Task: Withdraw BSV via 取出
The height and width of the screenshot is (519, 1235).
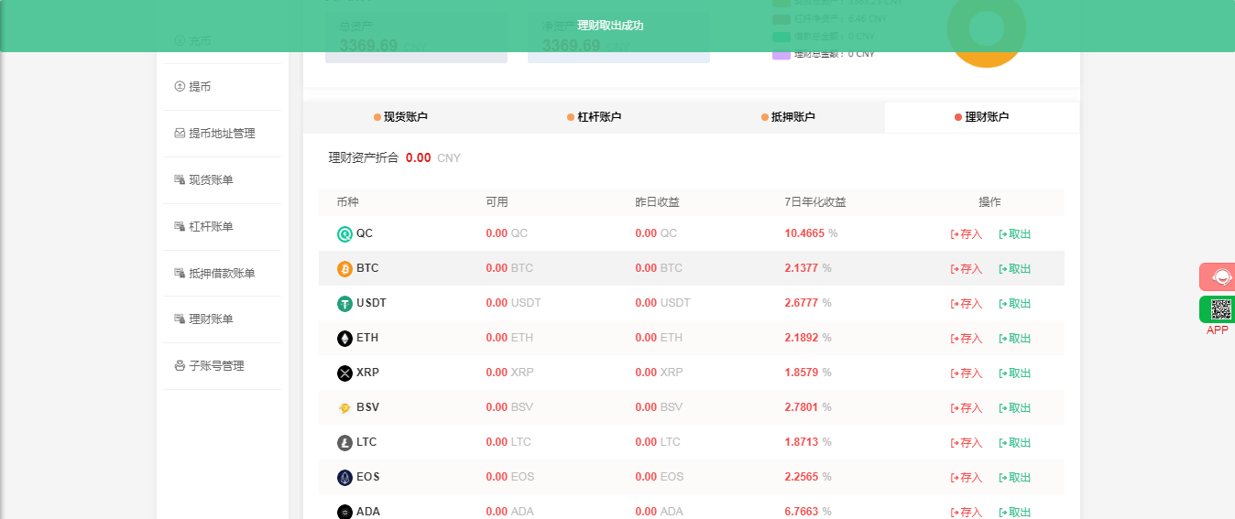Action: pos(1015,408)
